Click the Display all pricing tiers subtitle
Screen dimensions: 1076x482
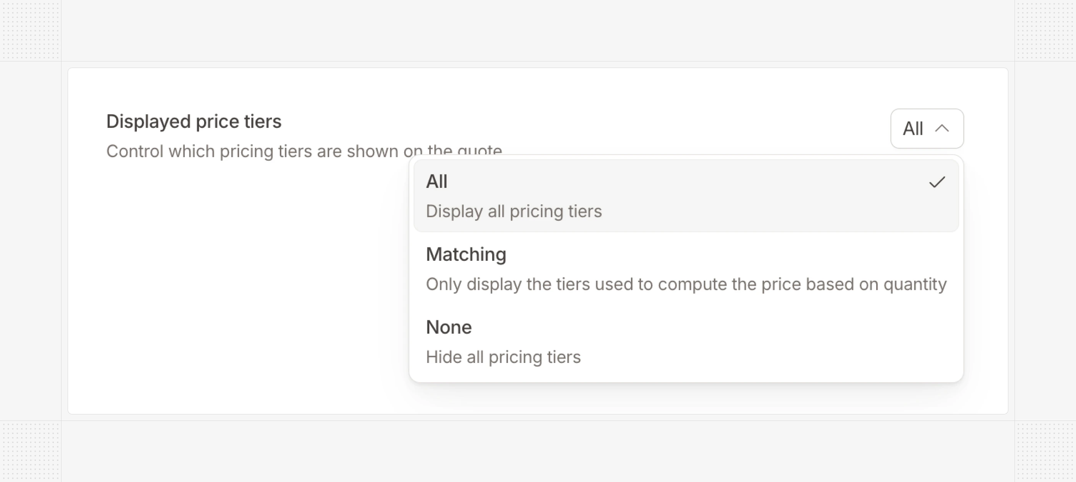click(514, 211)
